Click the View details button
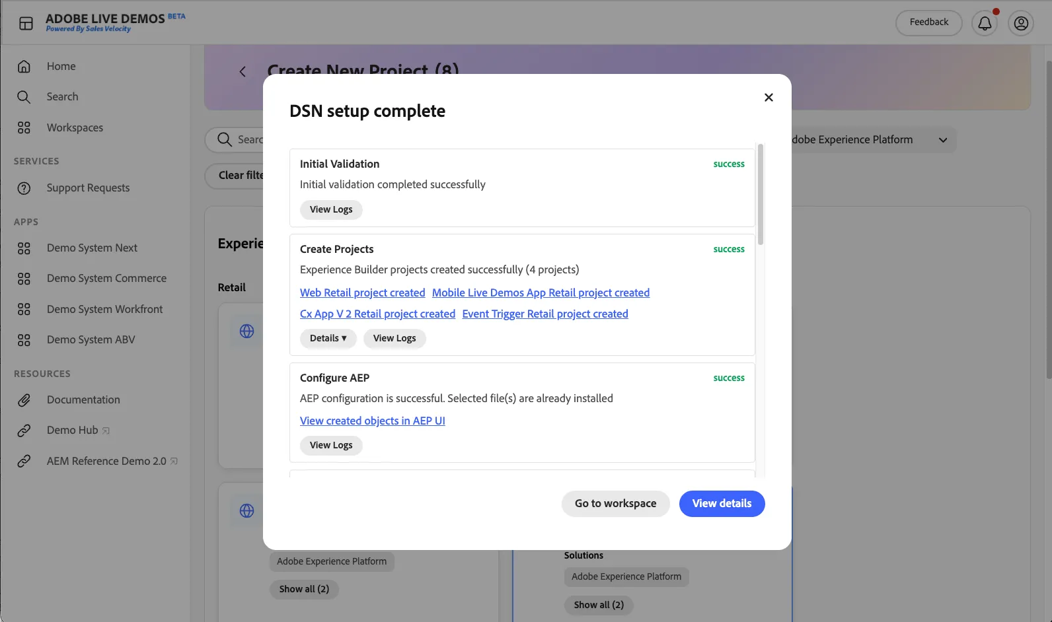This screenshot has width=1052, height=622. 722,504
